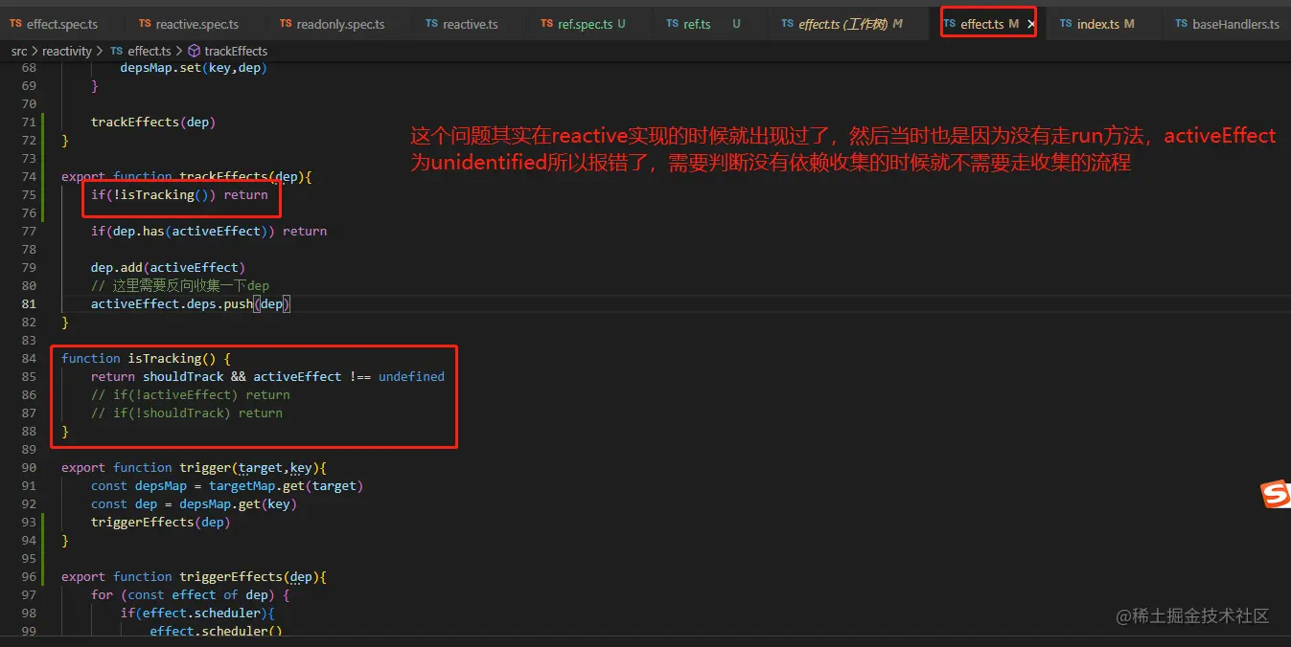The height and width of the screenshot is (647, 1291).
Task: Click comment '// if(!activeEffect) return'
Action: pos(191,395)
